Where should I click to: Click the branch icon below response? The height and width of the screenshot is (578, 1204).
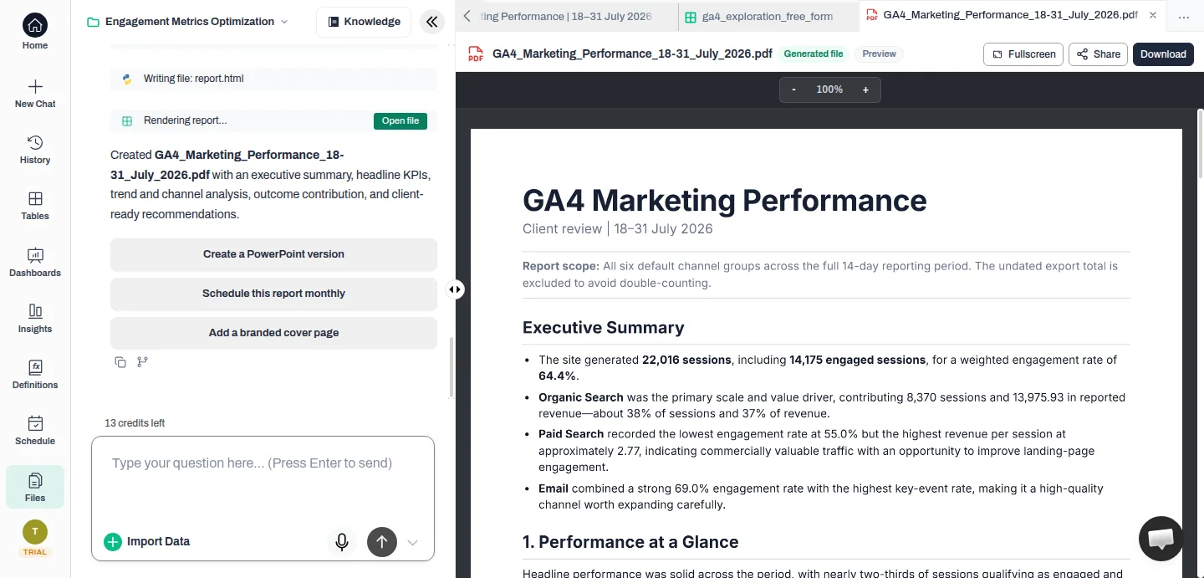coord(142,362)
